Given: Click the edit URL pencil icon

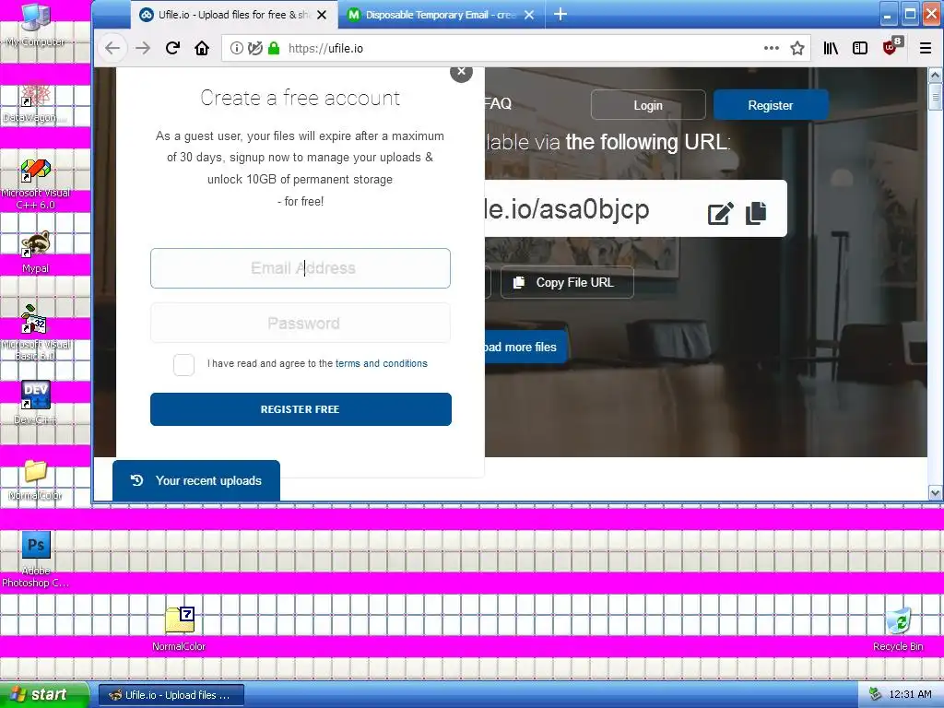Looking at the screenshot, I should click(721, 213).
